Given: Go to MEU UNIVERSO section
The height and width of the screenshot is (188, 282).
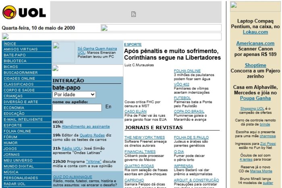Looking at the screenshot, I should (x=18, y=160).
